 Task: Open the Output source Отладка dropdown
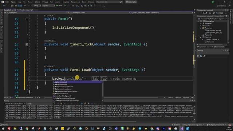(x=39, y=104)
